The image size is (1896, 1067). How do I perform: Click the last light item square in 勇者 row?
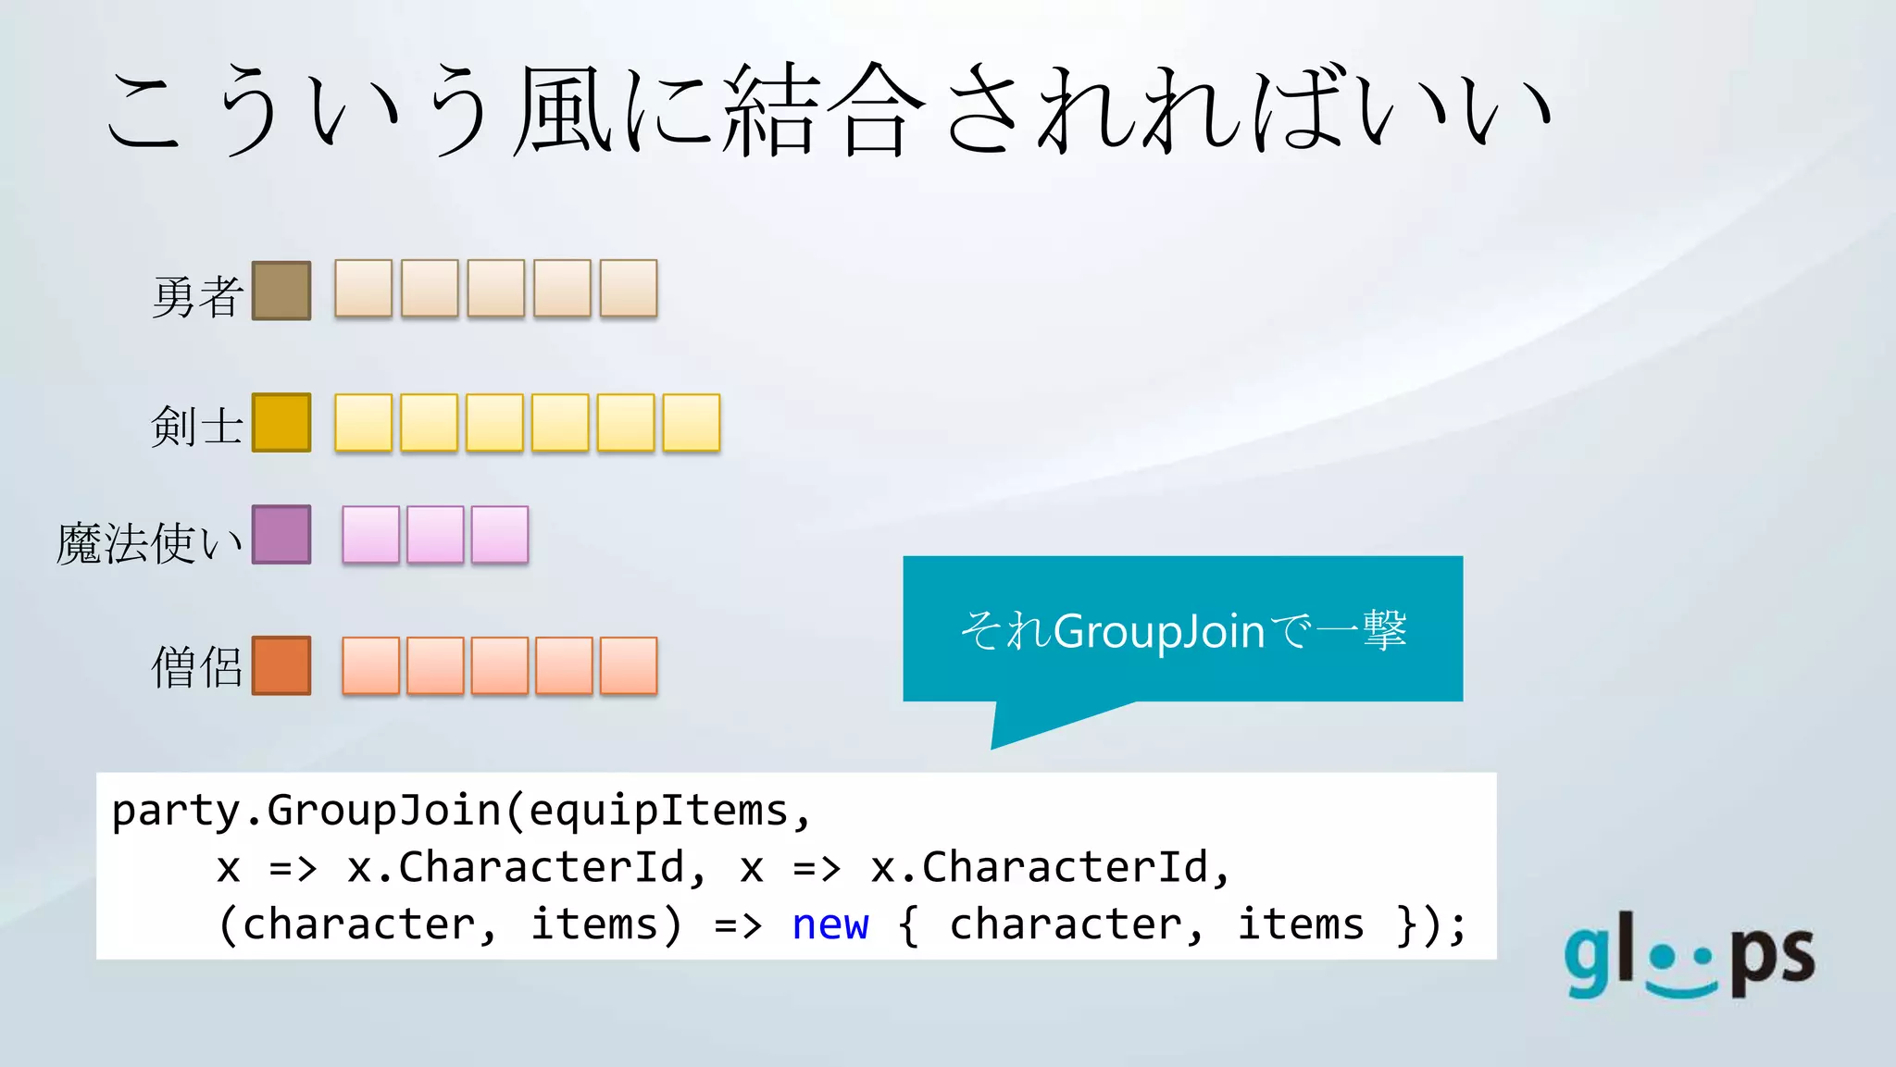tap(629, 289)
